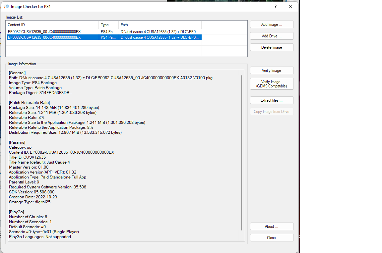Click the help question mark in title bar
This screenshot has height=253, width=382.
[276, 6]
